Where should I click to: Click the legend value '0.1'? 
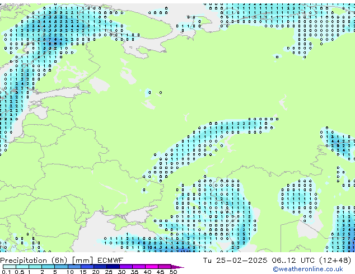point(6,272)
